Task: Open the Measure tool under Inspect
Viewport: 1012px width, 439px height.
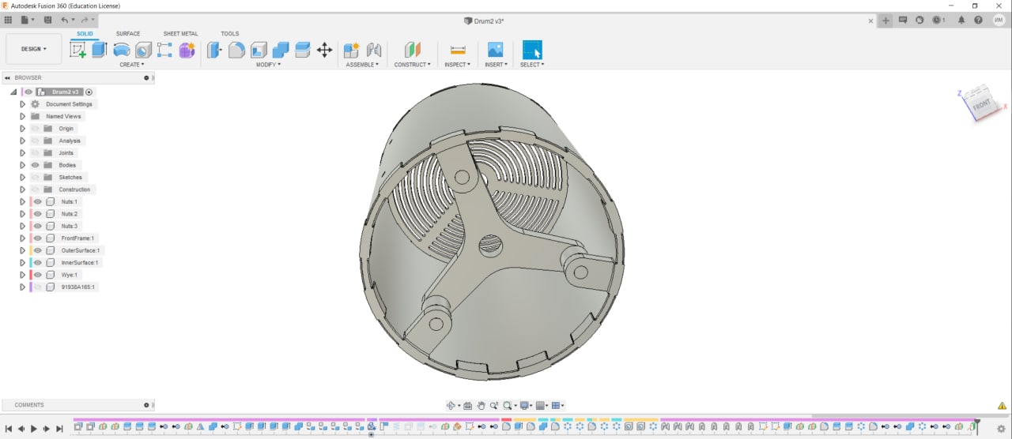Action: click(457, 50)
